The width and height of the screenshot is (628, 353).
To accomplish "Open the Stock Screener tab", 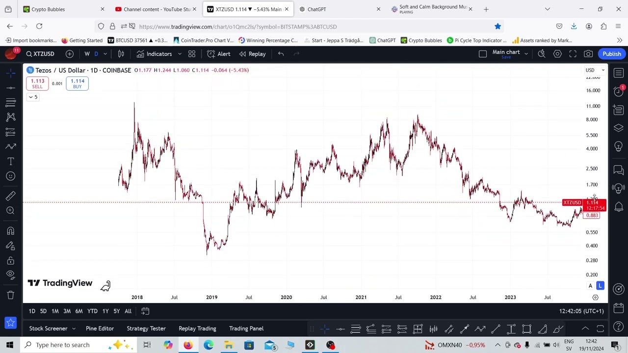I will pyautogui.click(x=48, y=328).
